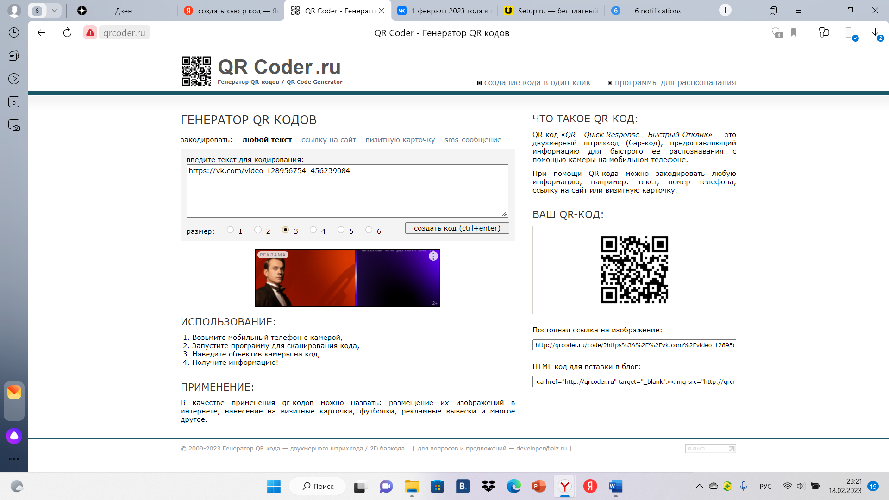Open the ссылку на сайт link
Viewport: 889px width, 500px height.
click(328, 140)
